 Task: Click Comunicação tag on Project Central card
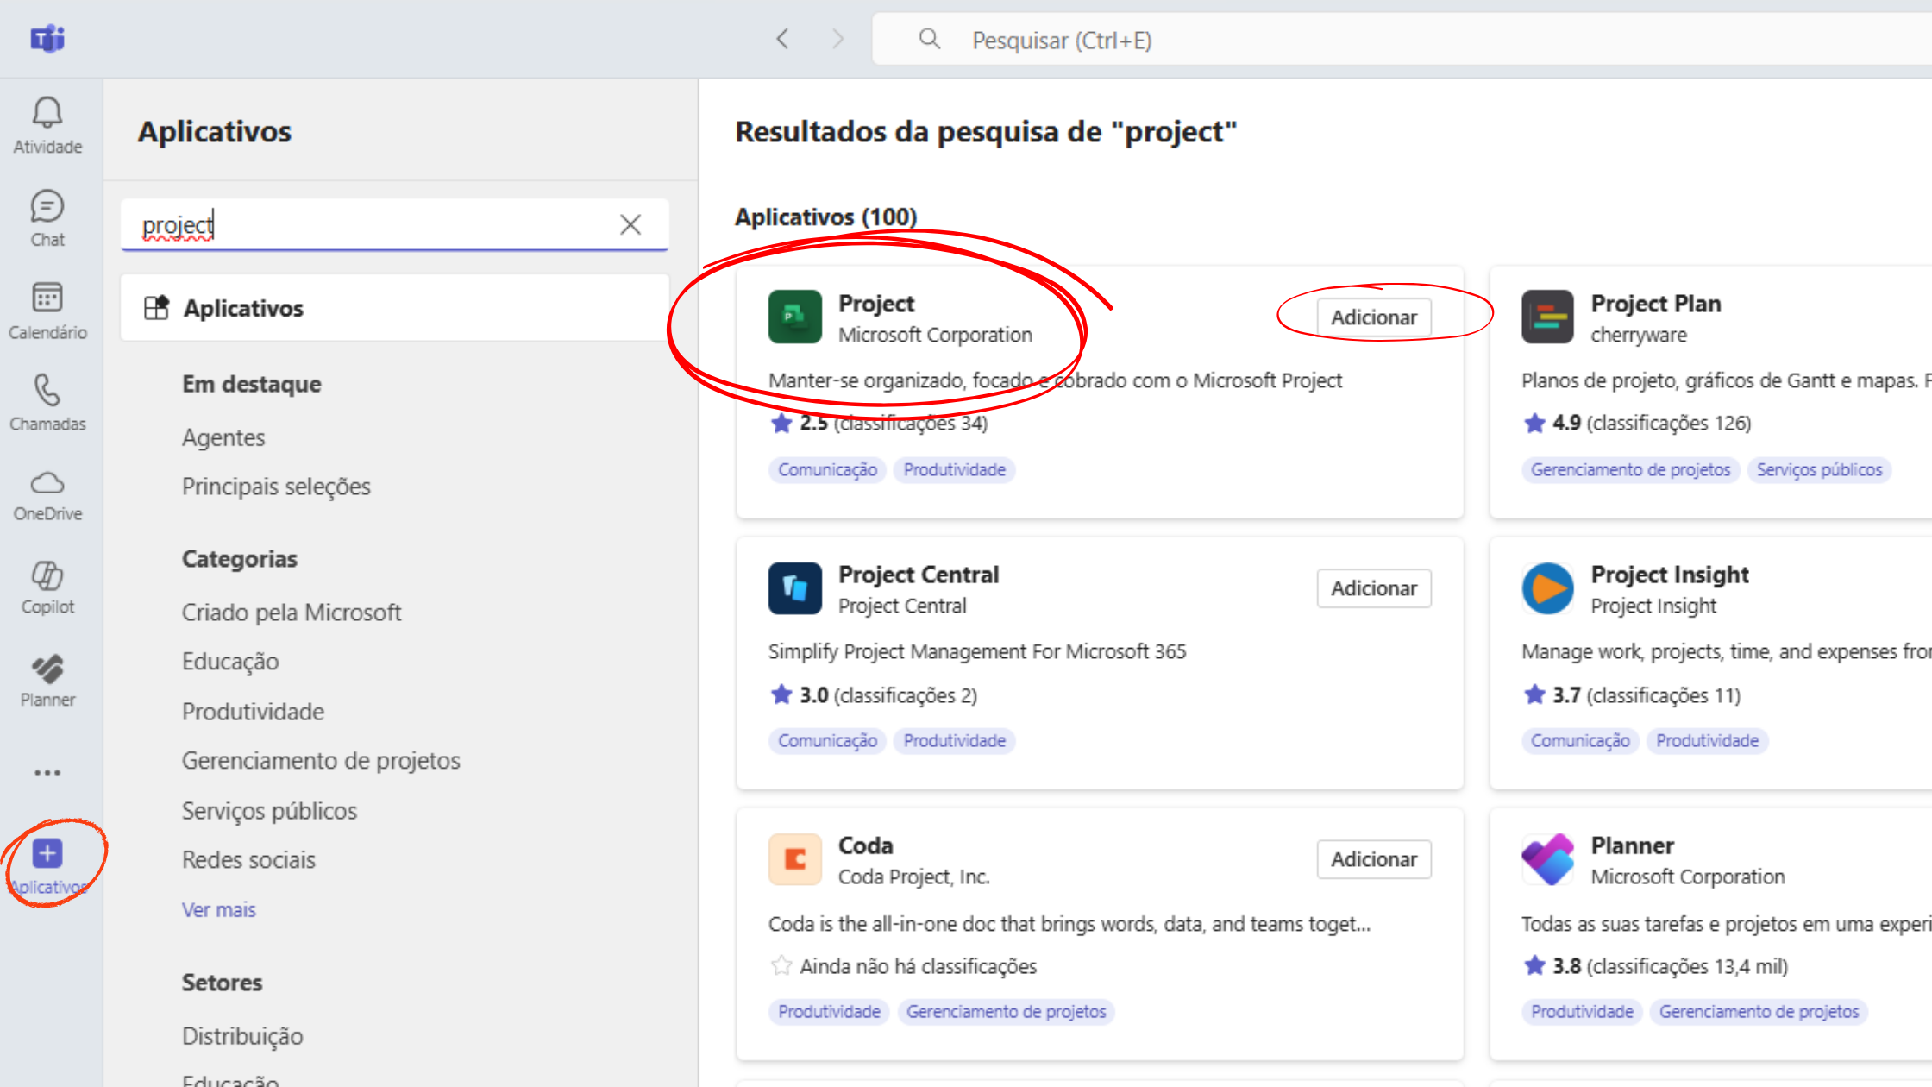[827, 740]
